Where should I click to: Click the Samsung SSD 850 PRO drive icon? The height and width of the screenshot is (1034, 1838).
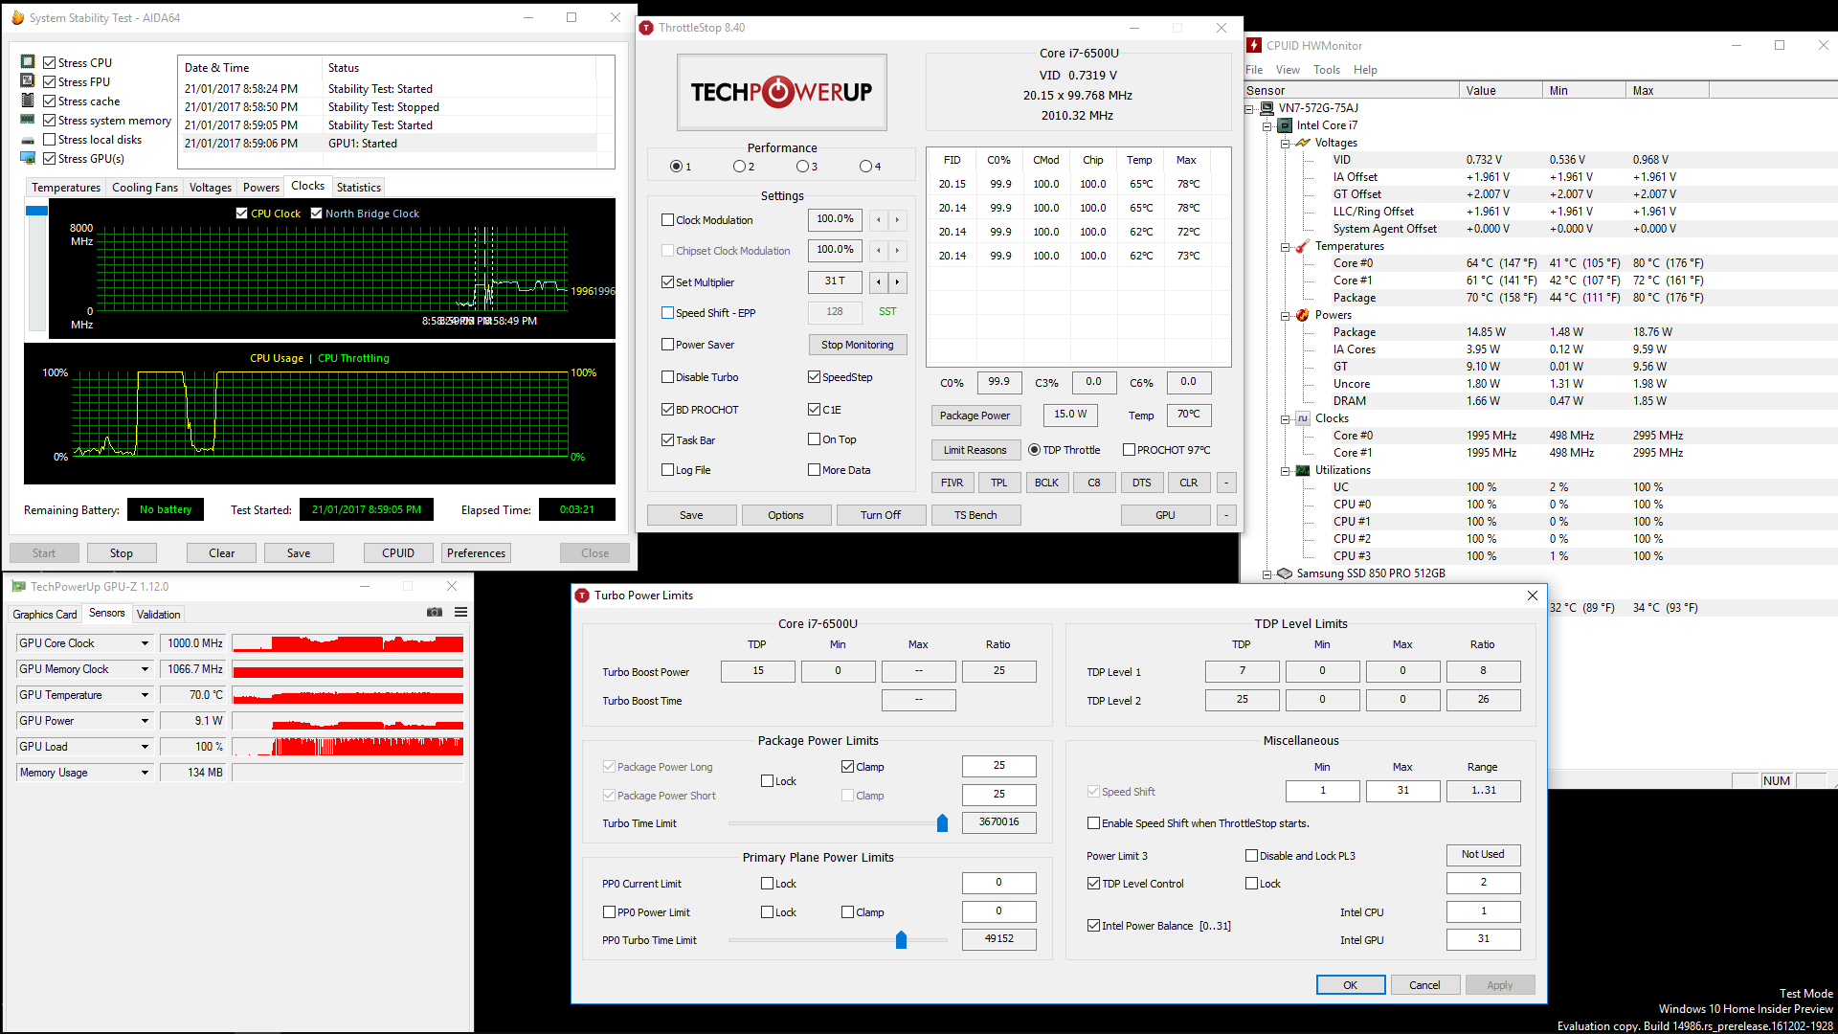pos(1285,573)
